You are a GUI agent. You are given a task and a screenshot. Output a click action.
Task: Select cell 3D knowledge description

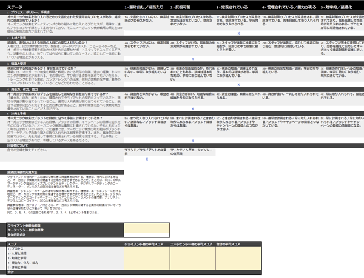pos(291,70)
